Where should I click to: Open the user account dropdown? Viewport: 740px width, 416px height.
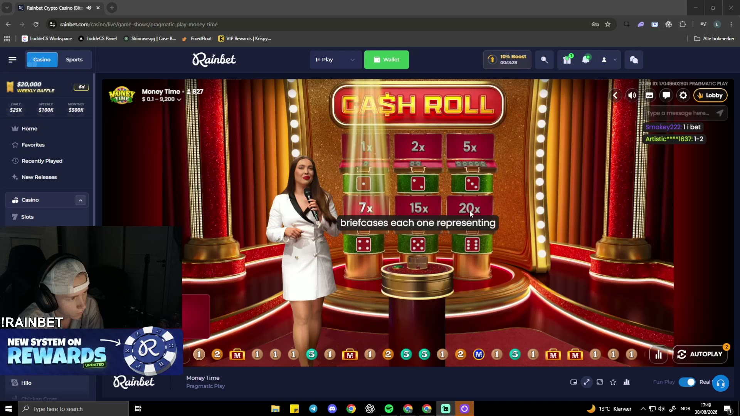click(609, 60)
